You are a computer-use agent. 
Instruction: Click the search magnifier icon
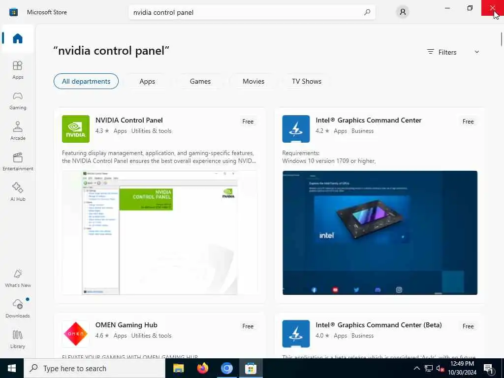[367, 12]
